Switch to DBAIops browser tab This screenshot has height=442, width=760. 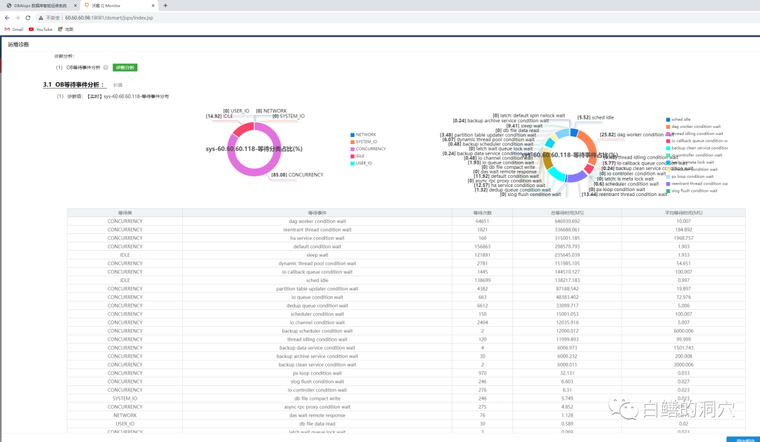pos(41,5)
